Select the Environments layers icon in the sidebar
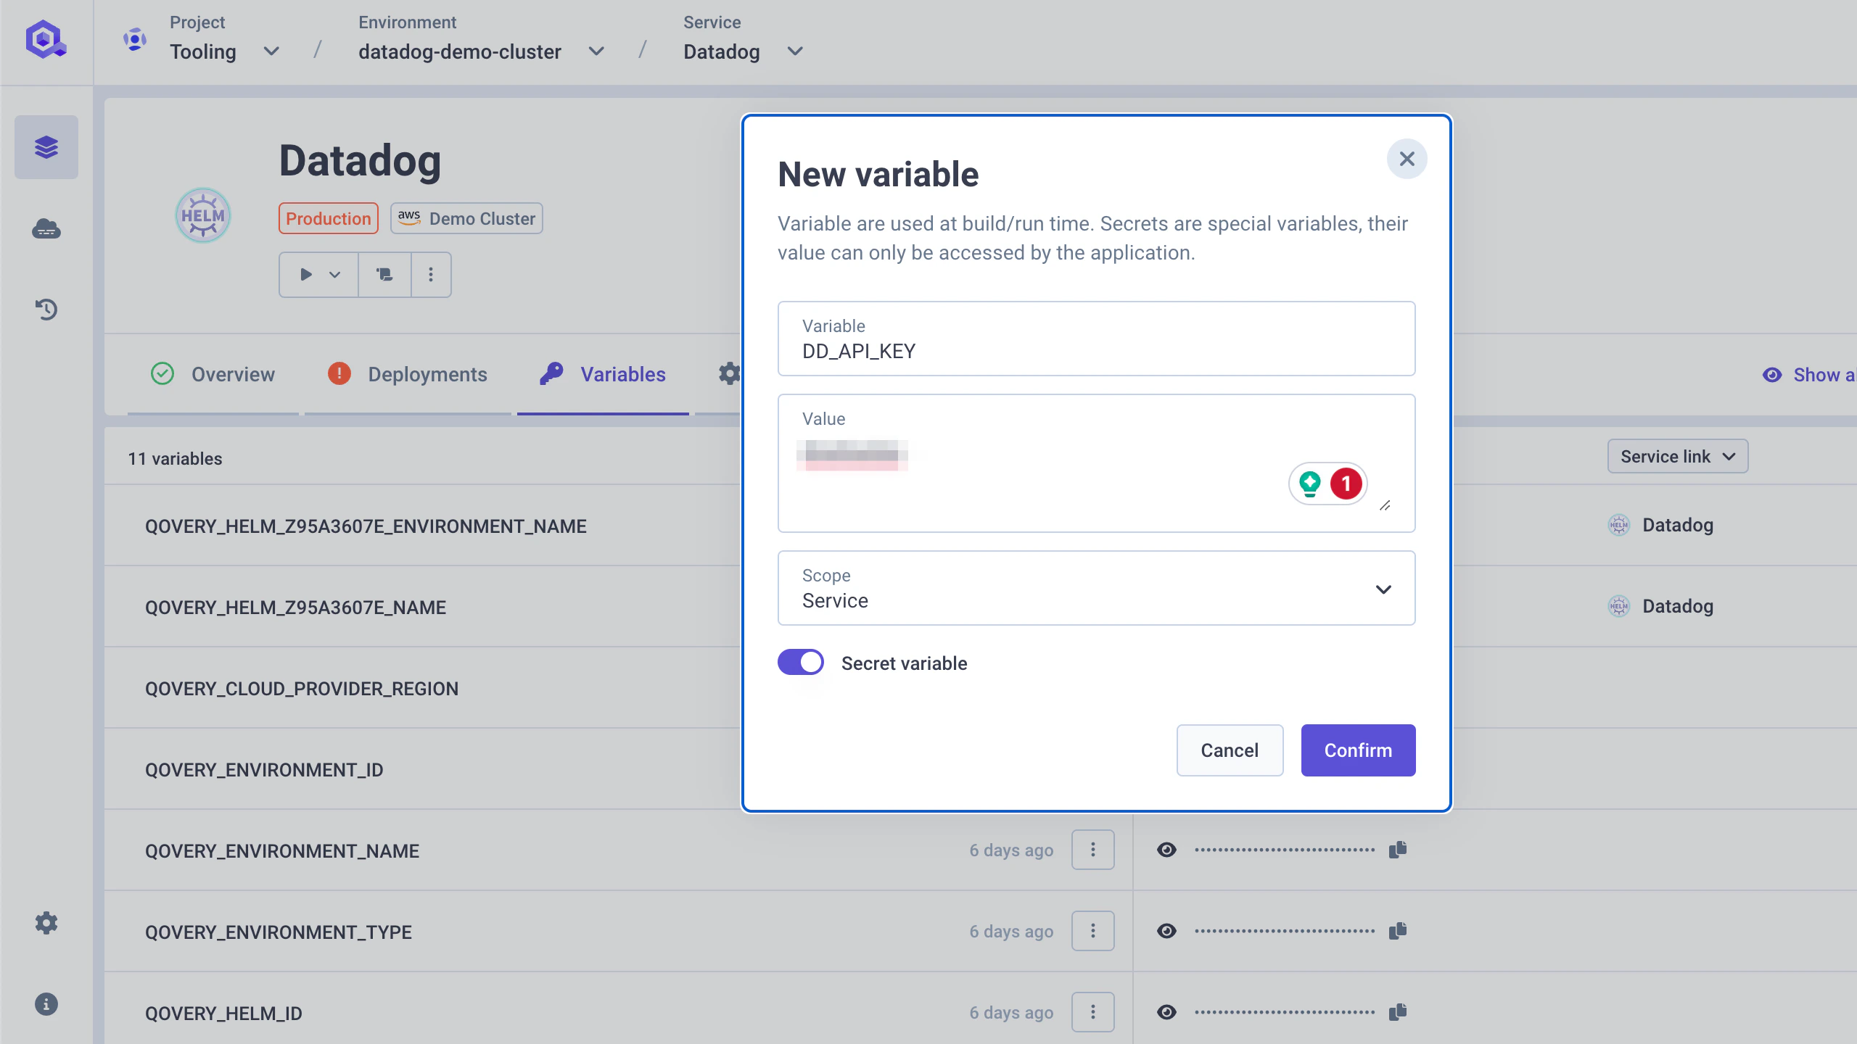This screenshot has height=1044, width=1857. 46,146
